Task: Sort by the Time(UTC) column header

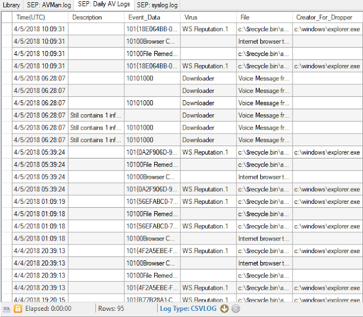Action: point(40,18)
